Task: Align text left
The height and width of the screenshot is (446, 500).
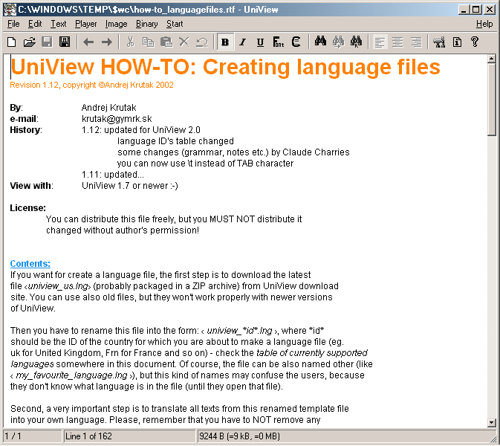Action: click(x=380, y=42)
